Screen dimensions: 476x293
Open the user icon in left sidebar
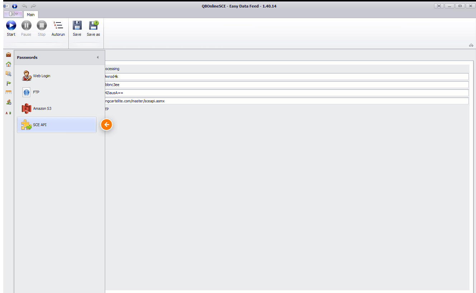click(x=8, y=102)
